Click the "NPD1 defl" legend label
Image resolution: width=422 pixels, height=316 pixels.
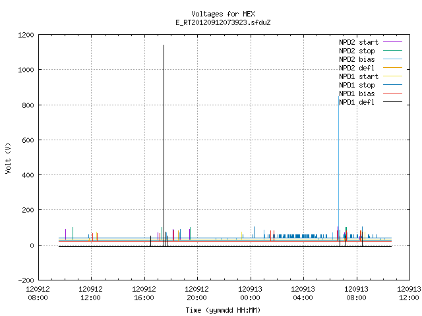[357, 103]
